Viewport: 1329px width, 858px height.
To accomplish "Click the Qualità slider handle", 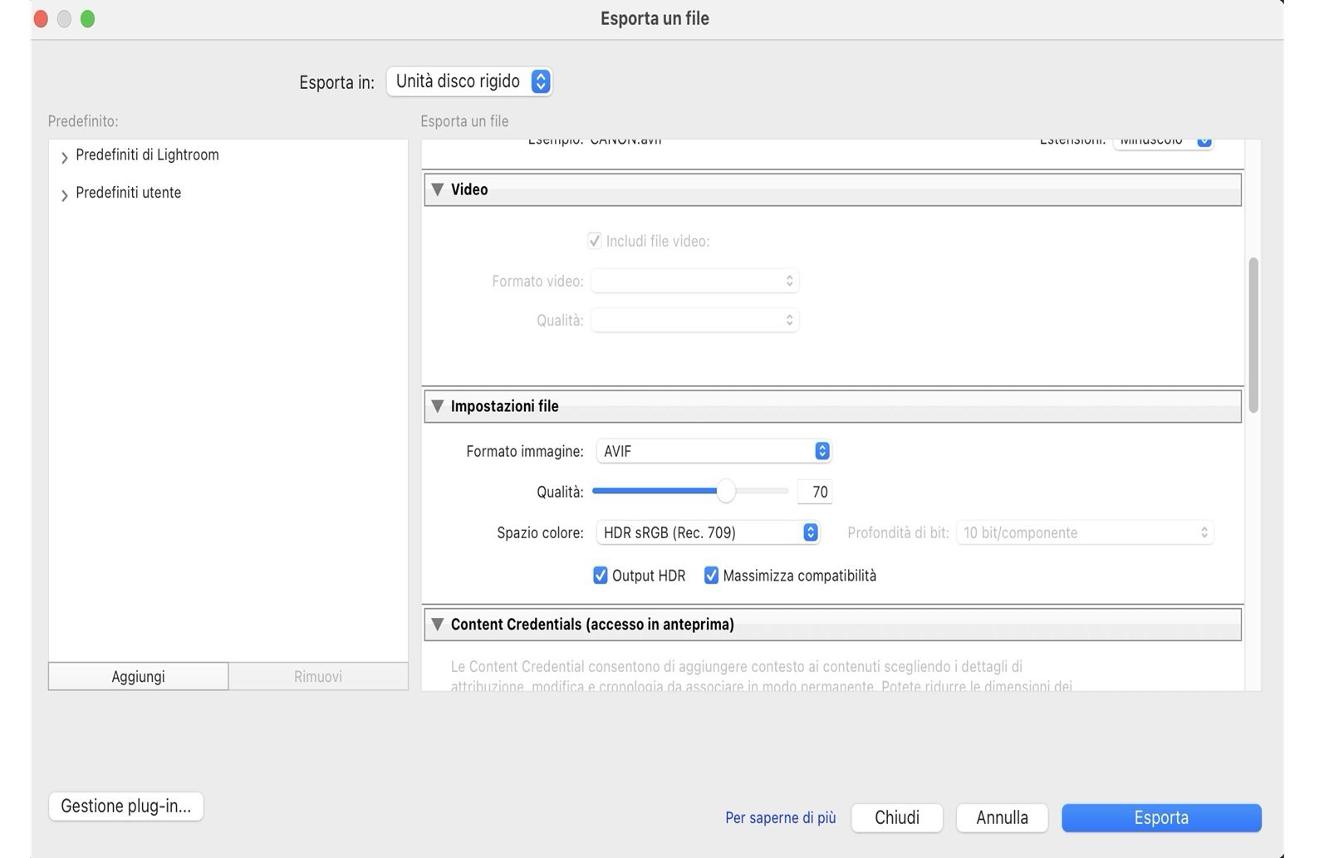I will [x=726, y=492].
